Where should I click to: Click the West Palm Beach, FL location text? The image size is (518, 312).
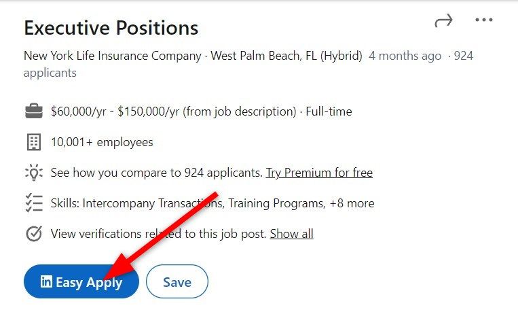pyautogui.click(x=263, y=56)
